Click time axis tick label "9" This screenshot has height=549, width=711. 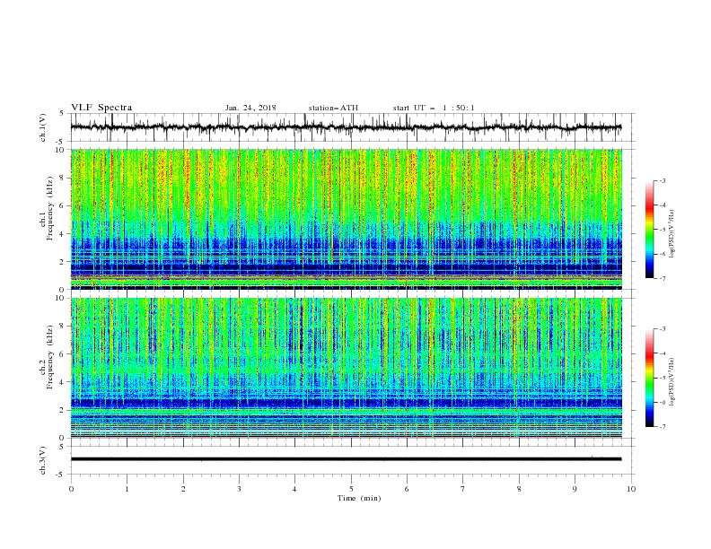coord(575,489)
